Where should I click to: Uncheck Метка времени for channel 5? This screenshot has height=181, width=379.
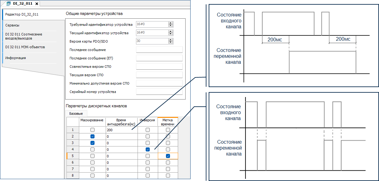[168, 156]
